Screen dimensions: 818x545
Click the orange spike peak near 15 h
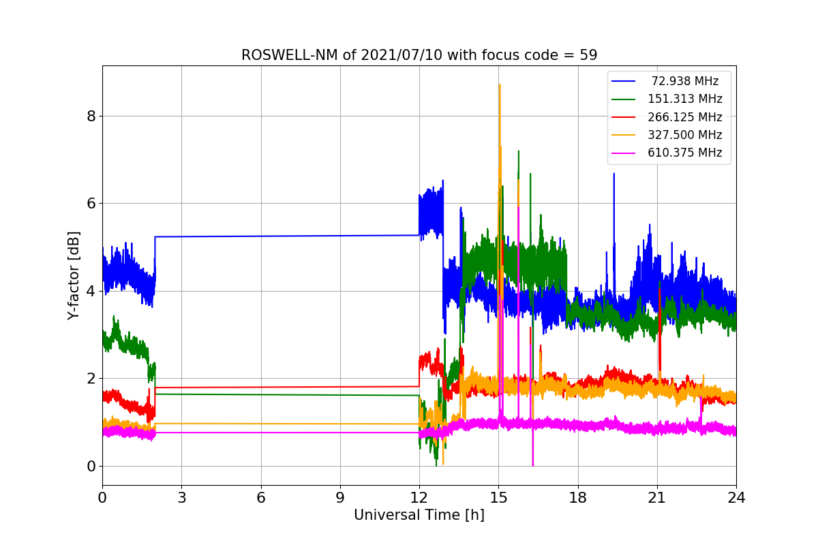point(499,85)
